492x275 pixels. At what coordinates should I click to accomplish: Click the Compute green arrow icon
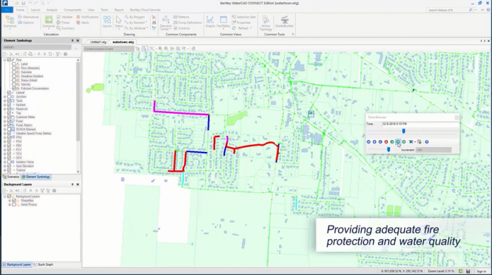[48, 20]
